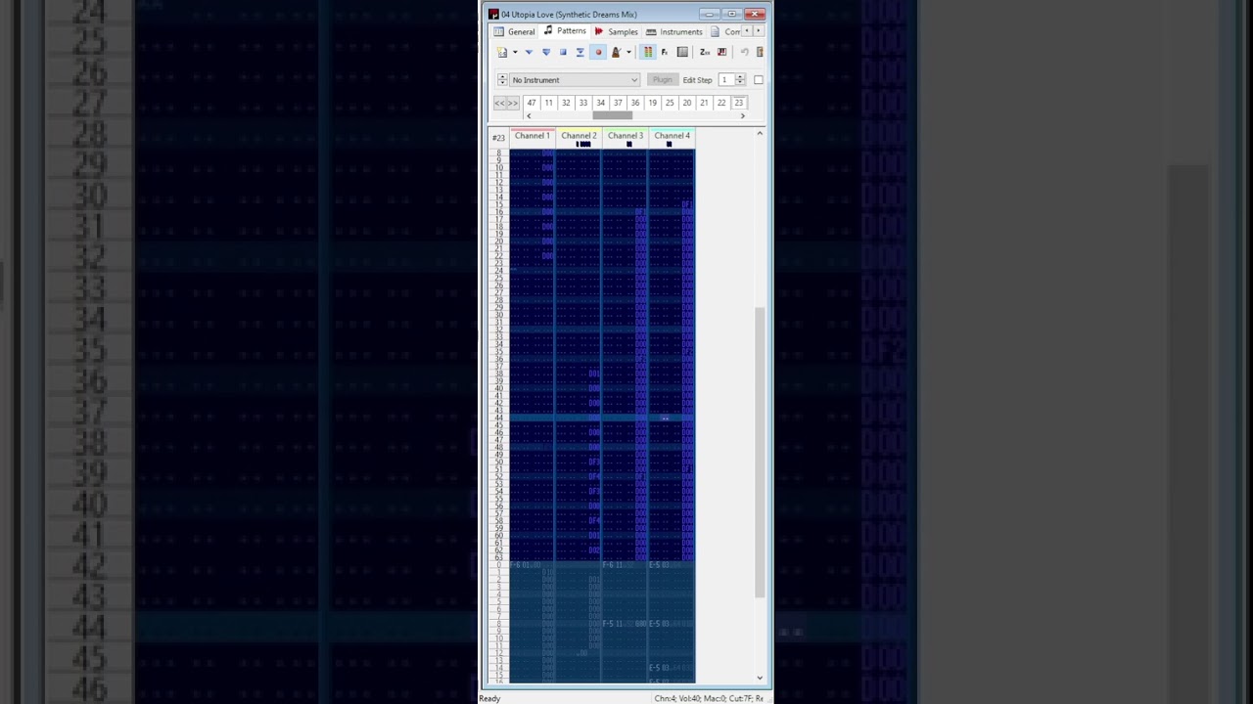Click the metronome icon
1253x704 pixels.
(x=616, y=52)
